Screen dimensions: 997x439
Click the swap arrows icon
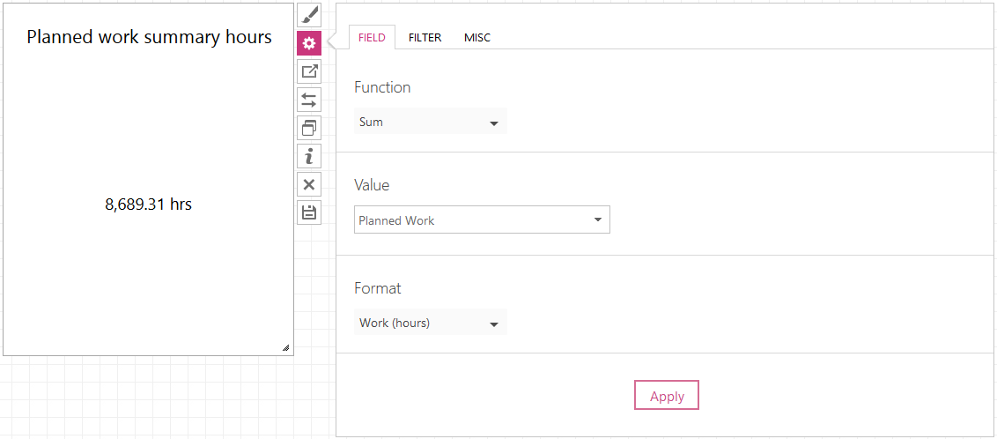pos(309,100)
